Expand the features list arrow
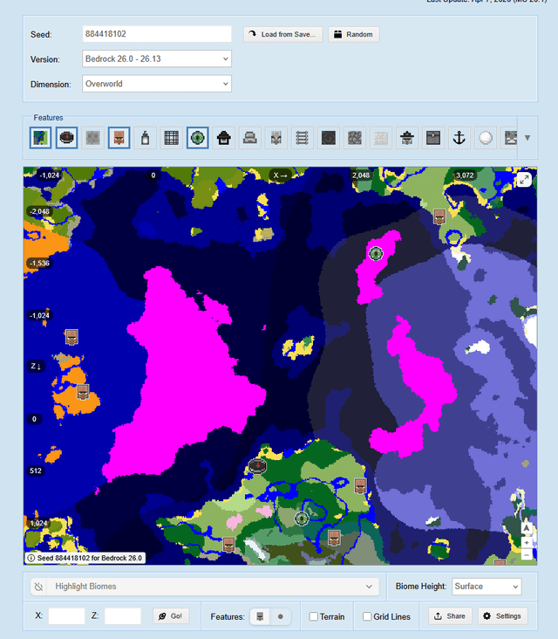Screen dimensions: 558x639 pos(527,137)
